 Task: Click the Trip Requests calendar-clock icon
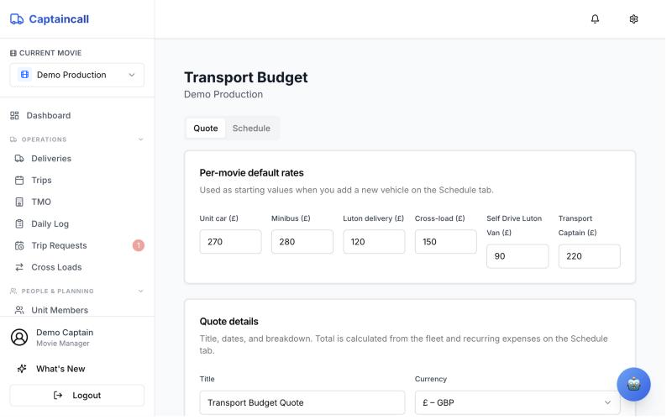point(19,245)
